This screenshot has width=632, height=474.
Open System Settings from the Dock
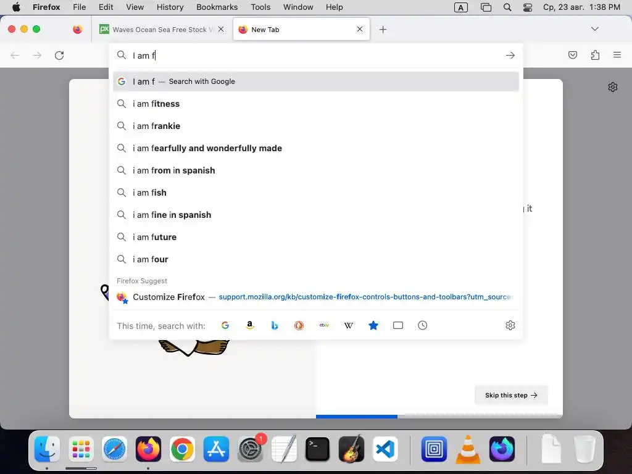pyautogui.click(x=250, y=449)
